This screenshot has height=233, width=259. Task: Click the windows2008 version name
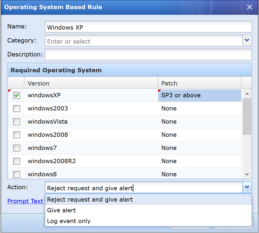click(x=48, y=135)
